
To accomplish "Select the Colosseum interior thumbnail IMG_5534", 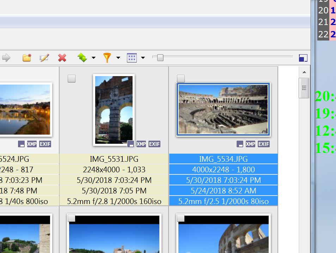I will point(223,109).
